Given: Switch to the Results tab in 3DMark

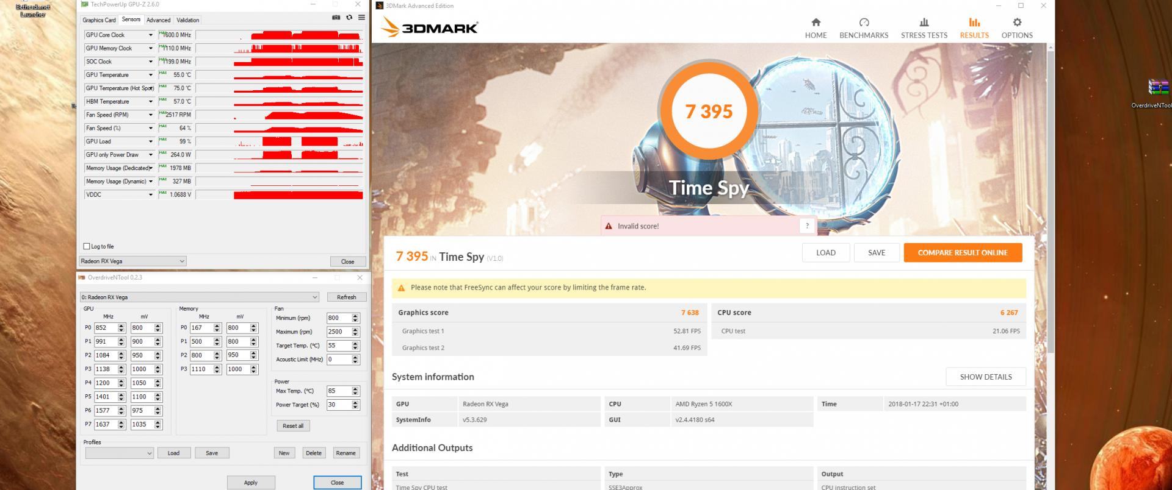Looking at the screenshot, I should coord(974,28).
